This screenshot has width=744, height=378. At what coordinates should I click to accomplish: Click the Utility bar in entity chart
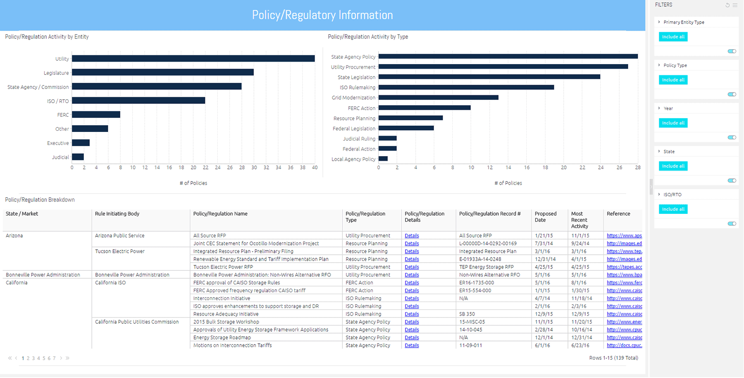(x=193, y=59)
